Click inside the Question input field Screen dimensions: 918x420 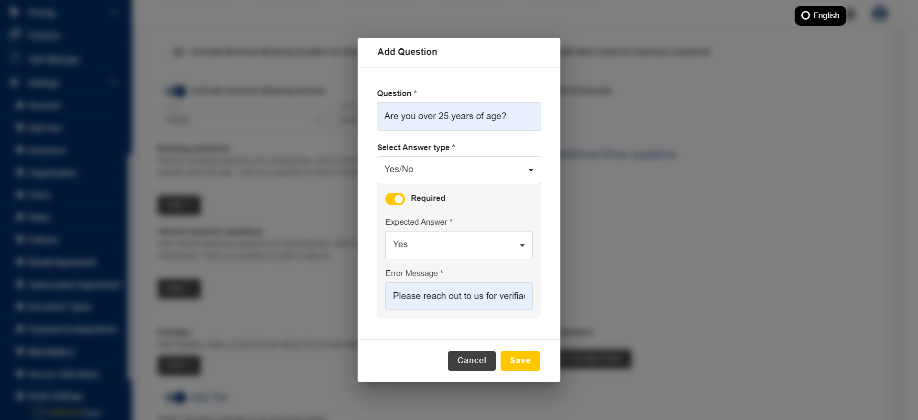459,116
